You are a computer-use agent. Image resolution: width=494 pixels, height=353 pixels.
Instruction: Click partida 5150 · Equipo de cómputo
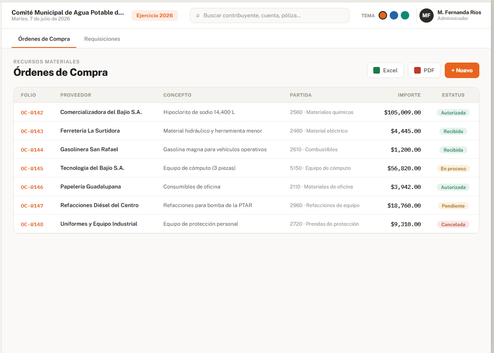(320, 168)
